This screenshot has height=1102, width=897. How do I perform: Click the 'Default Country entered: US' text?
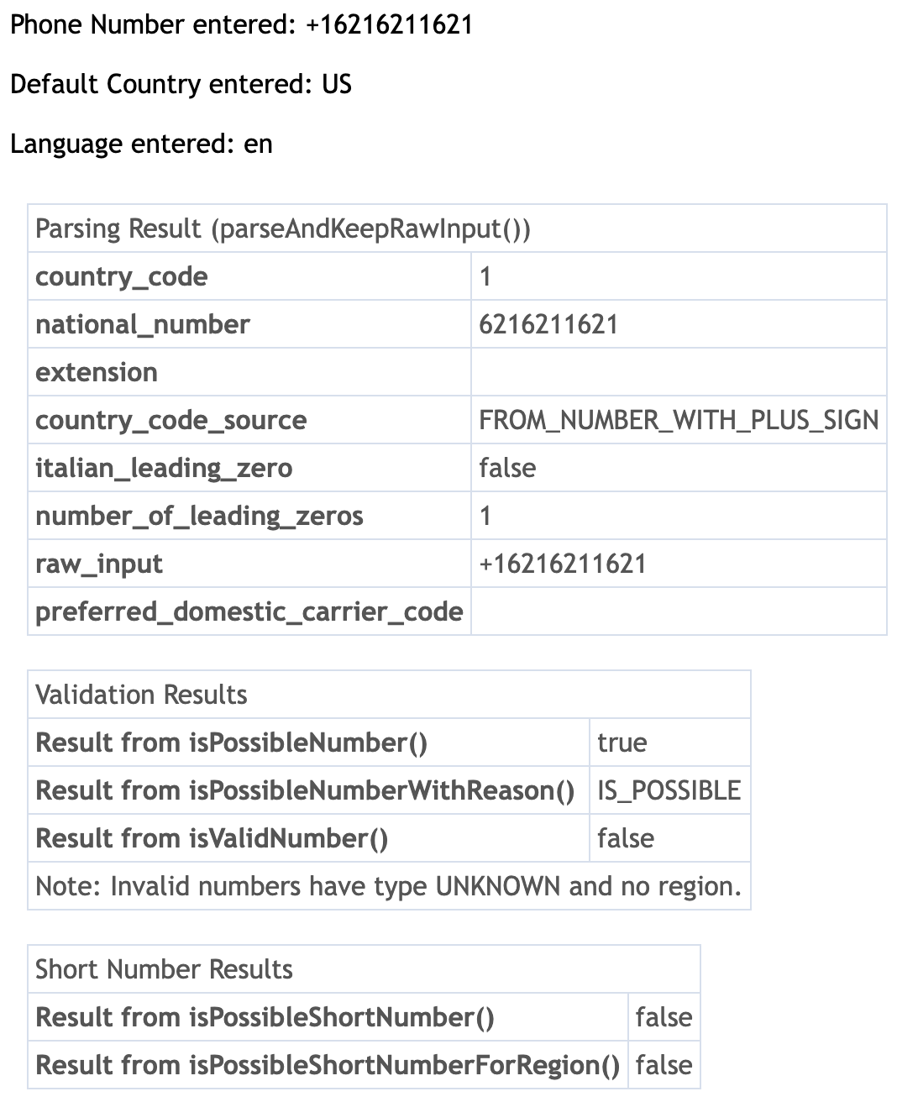(x=181, y=84)
